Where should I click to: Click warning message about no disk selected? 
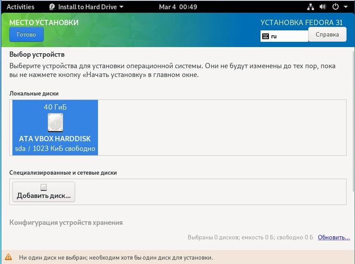[116, 257]
